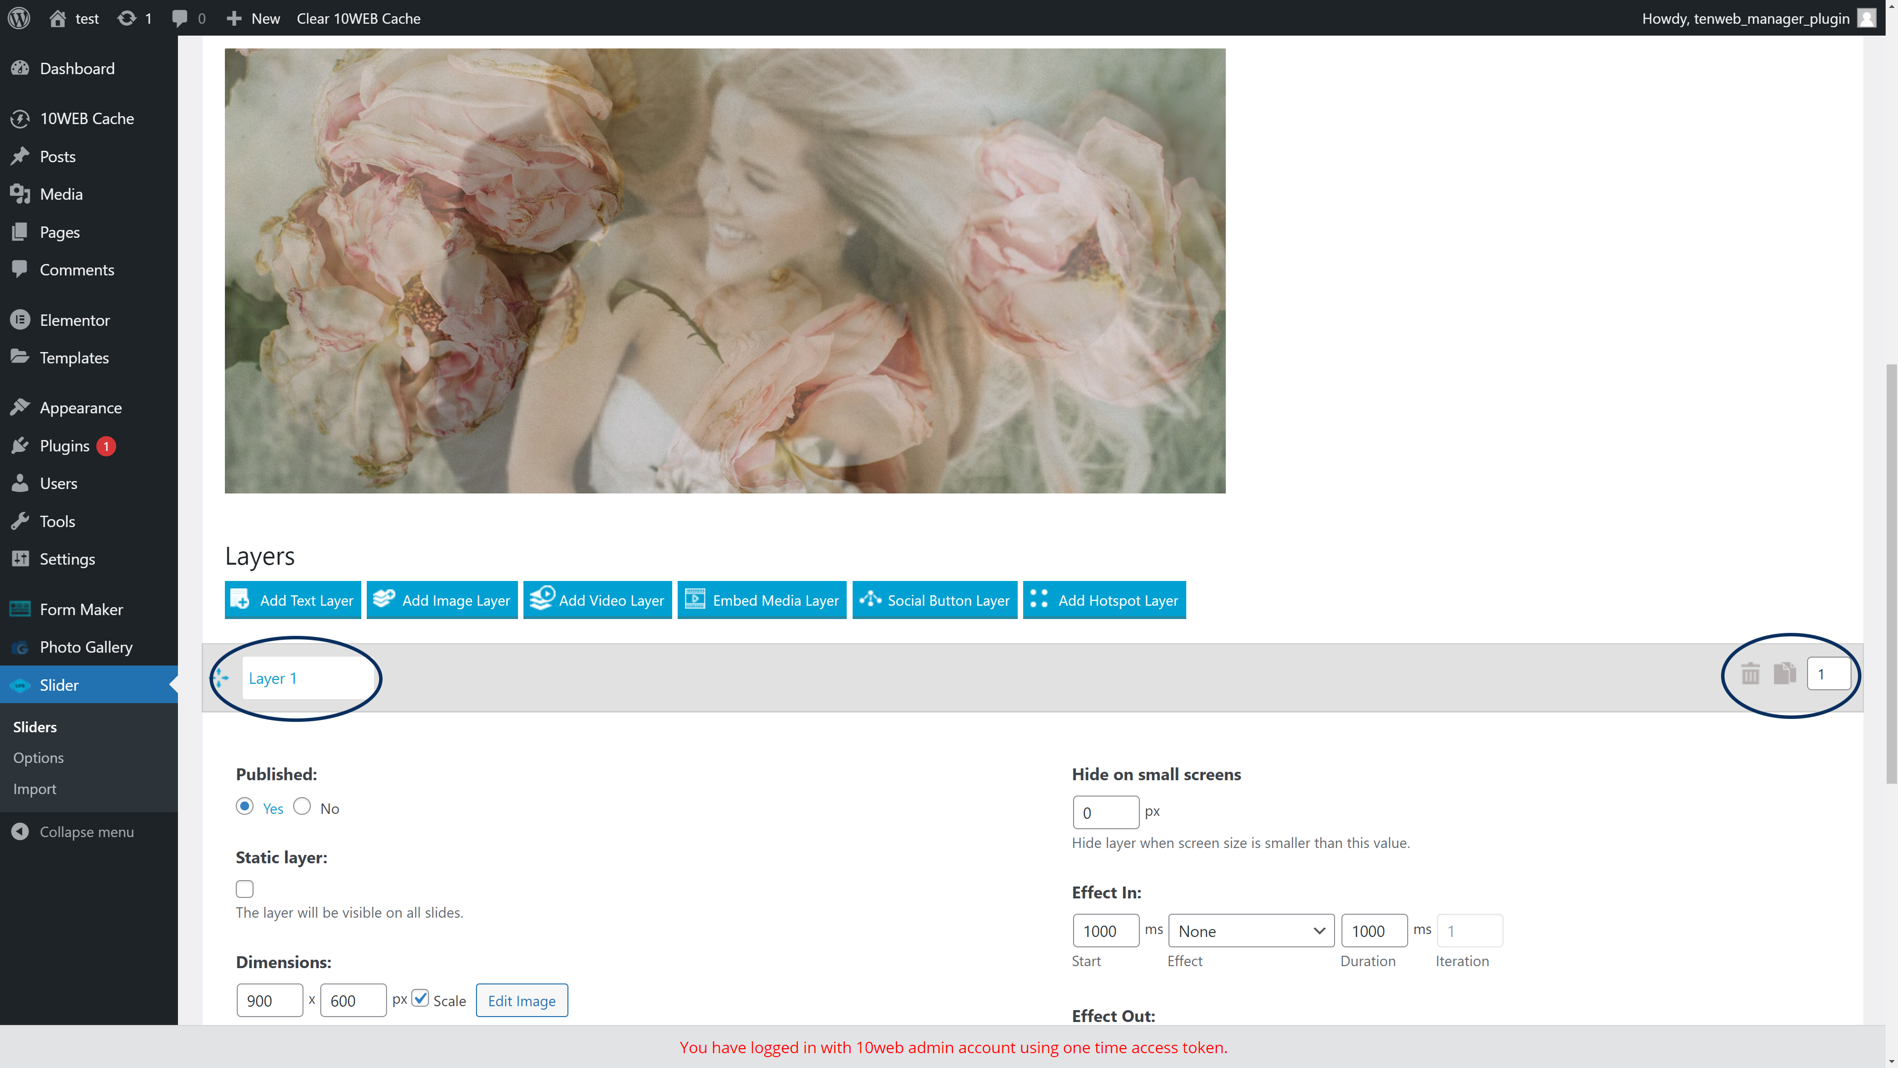The image size is (1898, 1068).
Task: Open the Slider menu item
Action: [x=88, y=685]
